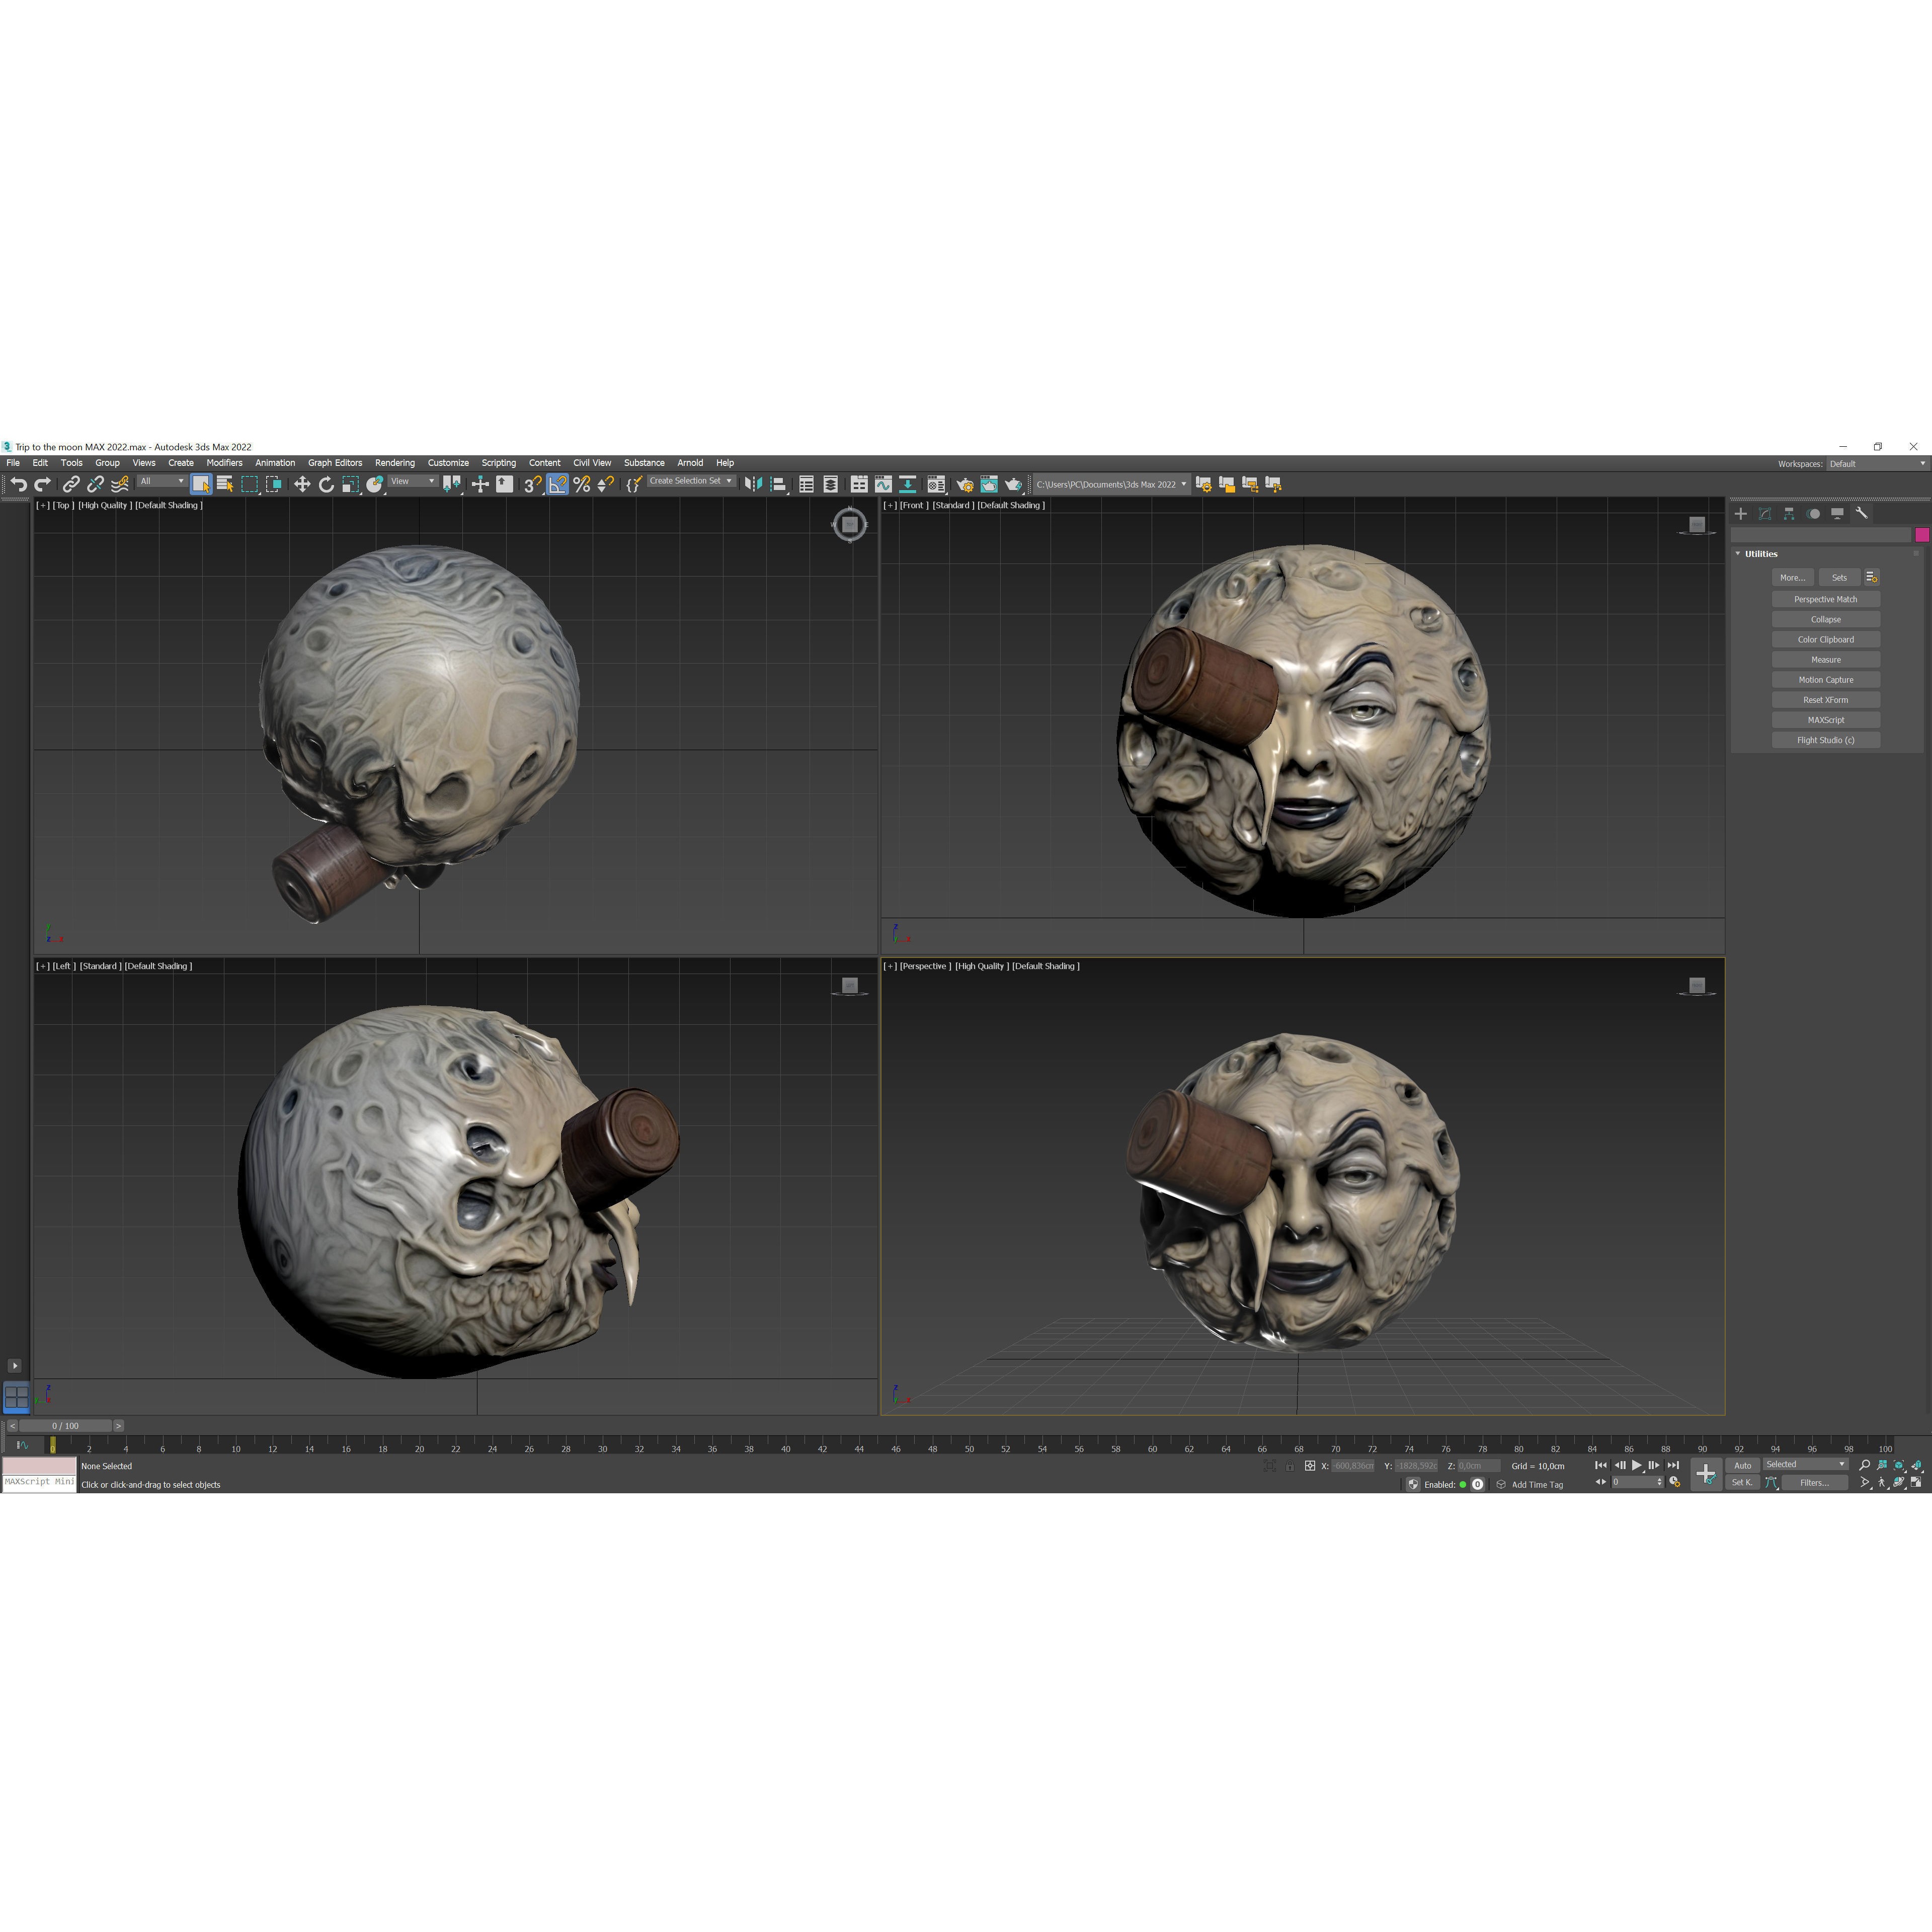Viewport: 1932px width, 1932px height.
Task: Open Key Filters... button
Action: point(1815,1483)
